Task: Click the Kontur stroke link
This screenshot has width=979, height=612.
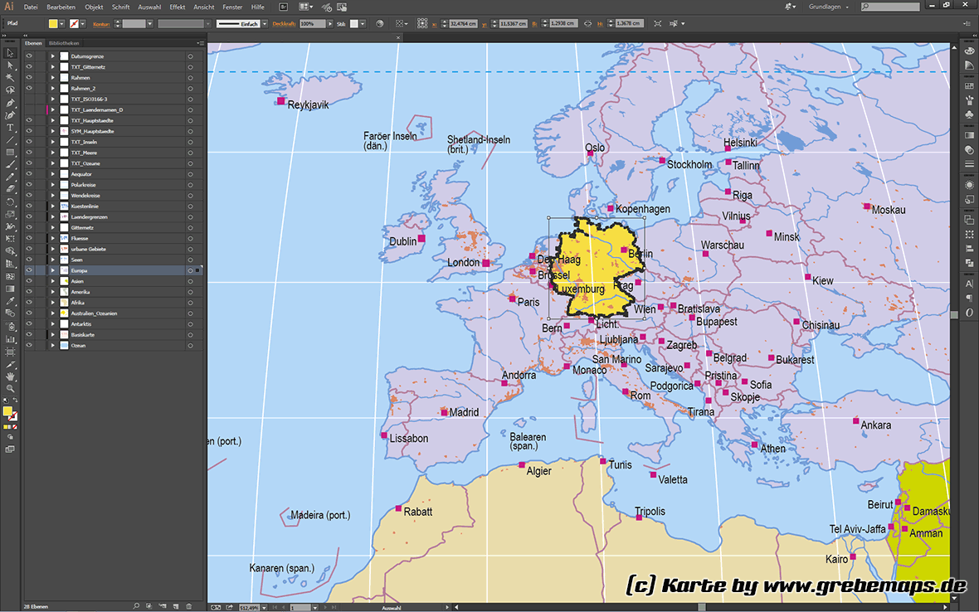Action: (x=101, y=24)
